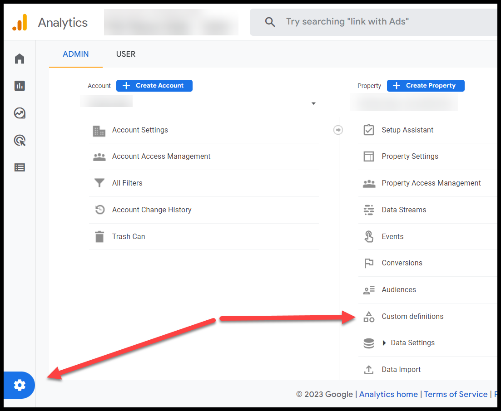The image size is (501, 411).
Task: Expand the Data Settings section
Action: 385,343
